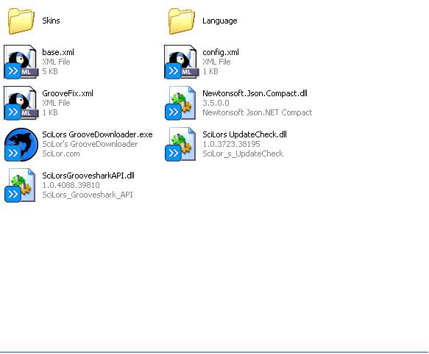Select the base.xml filename text
429x354 pixels.
58,52
